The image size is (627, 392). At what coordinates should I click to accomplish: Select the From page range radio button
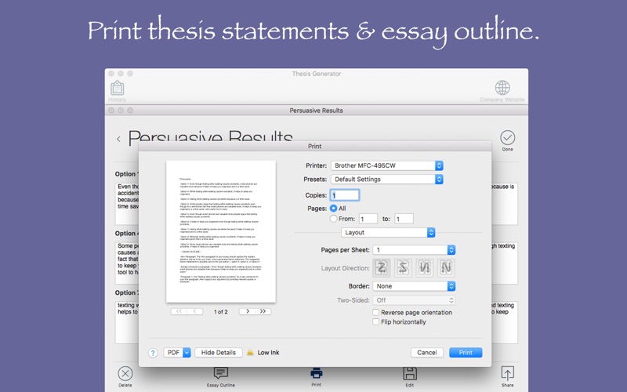click(x=333, y=219)
